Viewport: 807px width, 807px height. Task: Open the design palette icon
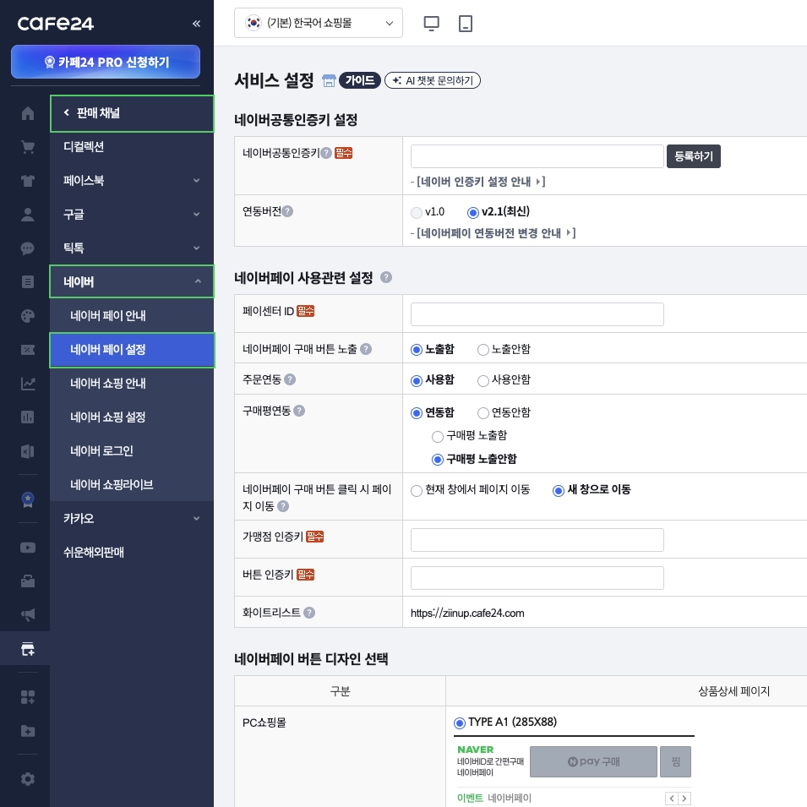click(x=27, y=316)
